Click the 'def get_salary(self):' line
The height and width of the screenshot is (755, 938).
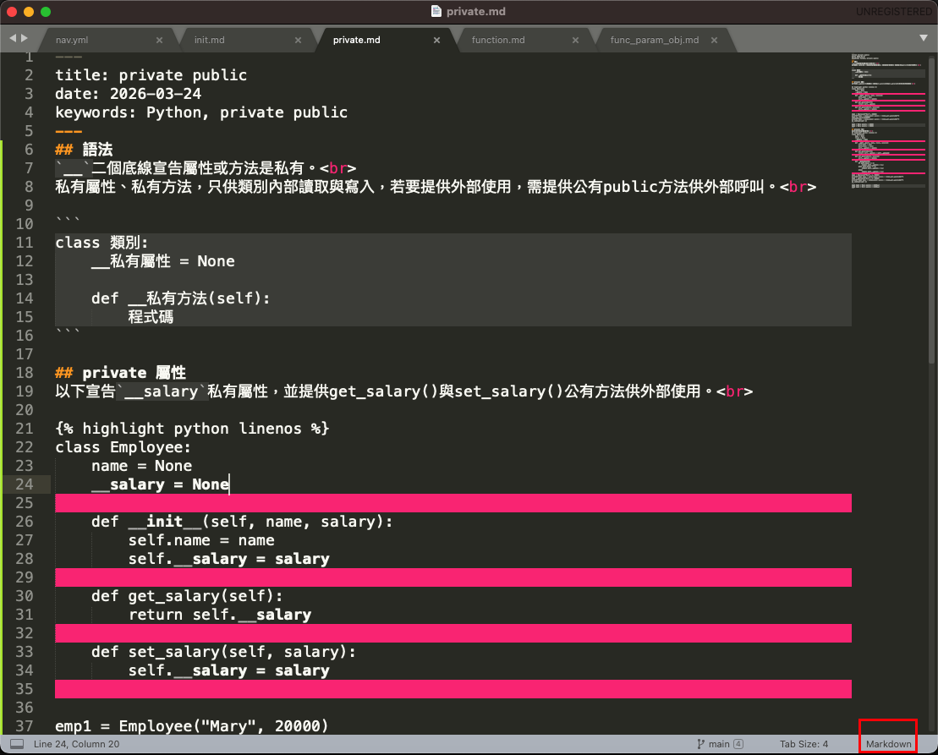click(x=187, y=596)
